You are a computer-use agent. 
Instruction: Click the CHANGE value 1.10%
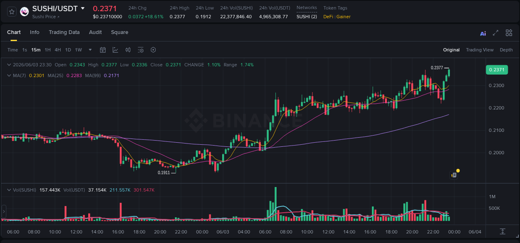[x=214, y=65]
